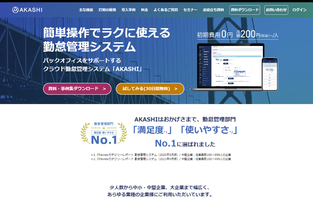The width and height of the screenshot is (313, 203).
Task: Click the AKASHI logo icon
Action: [x=16, y=10]
